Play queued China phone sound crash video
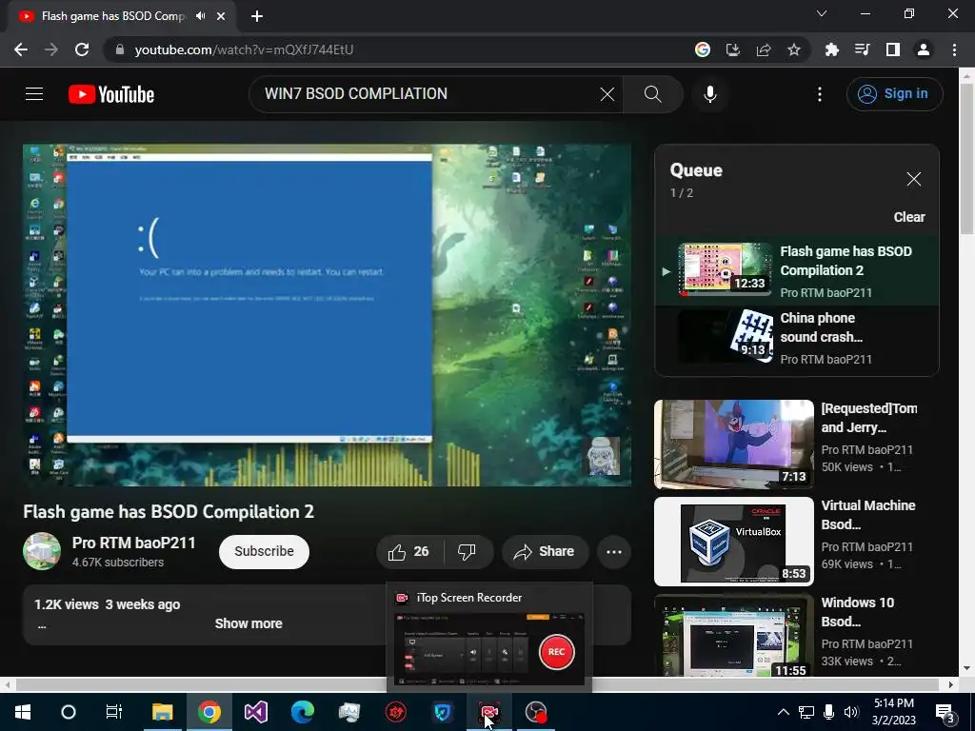This screenshot has height=731, width=975. (797, 338)
